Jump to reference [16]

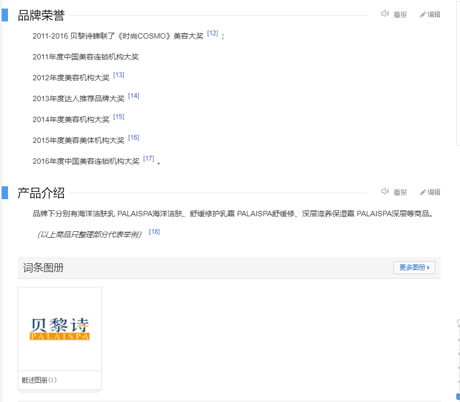(134, 138)
